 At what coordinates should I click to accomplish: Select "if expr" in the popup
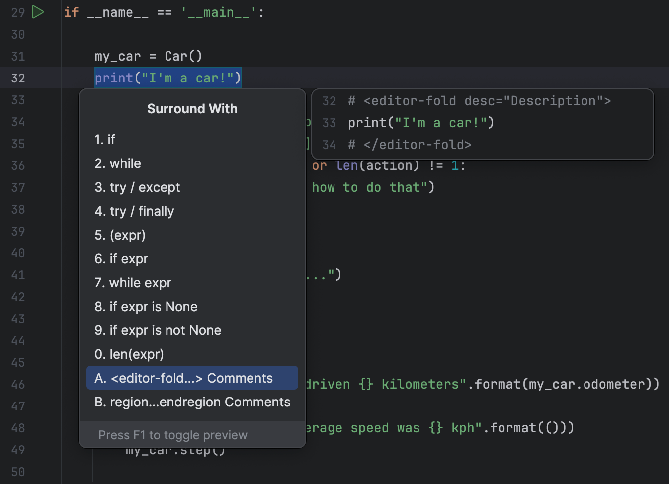click(121, 258)
